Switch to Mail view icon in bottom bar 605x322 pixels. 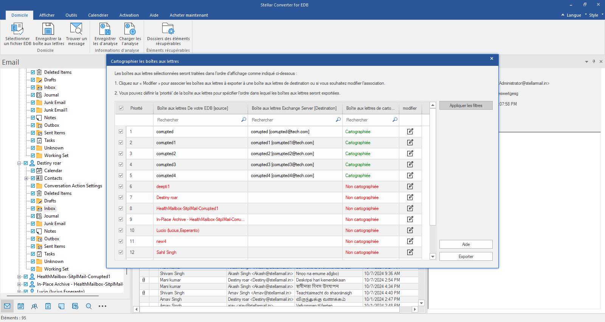[x=7, y=306]
